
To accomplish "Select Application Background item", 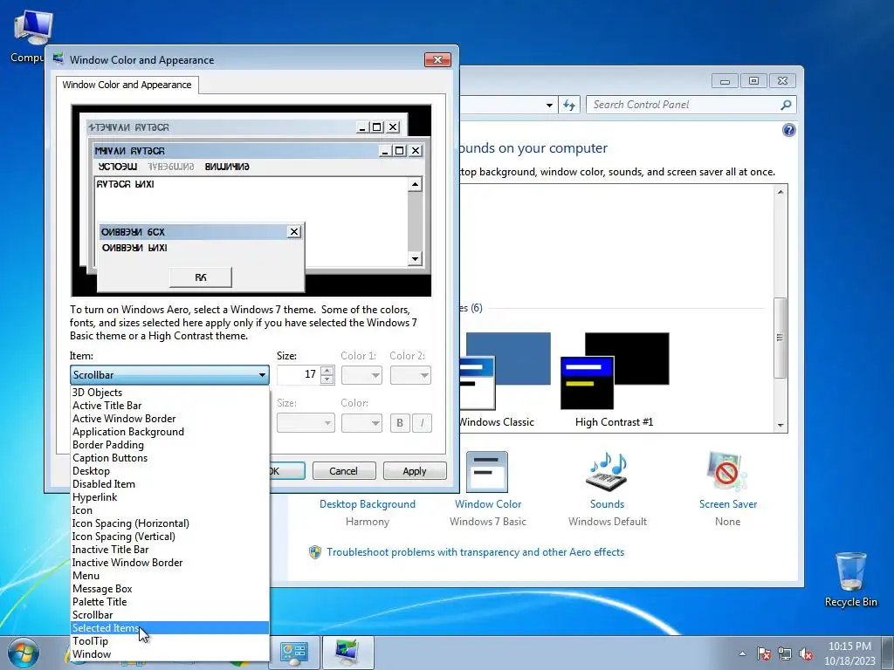I will (x=170, y=431).
